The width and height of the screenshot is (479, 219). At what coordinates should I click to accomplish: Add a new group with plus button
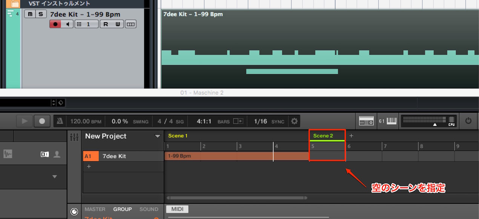click(89, 166)
